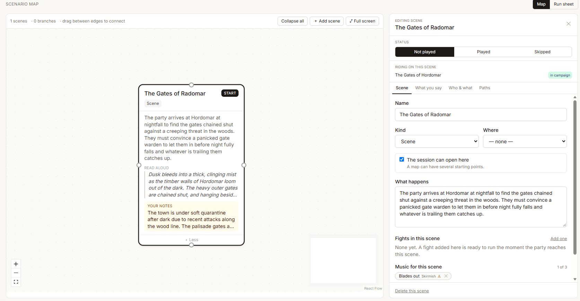This screenshot has height=301, width=580.
Task: Mark the scene as Skipped
Action: pyautogui.click(x=542, y=52)
